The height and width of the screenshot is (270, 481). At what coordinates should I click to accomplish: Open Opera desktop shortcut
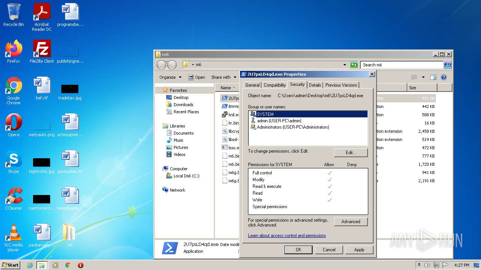pyautogui.click(x=14, y=125)
